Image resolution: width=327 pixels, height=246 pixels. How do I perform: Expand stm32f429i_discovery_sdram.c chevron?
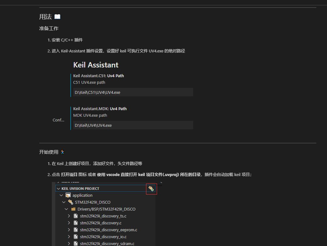click(x=69, y=243)
